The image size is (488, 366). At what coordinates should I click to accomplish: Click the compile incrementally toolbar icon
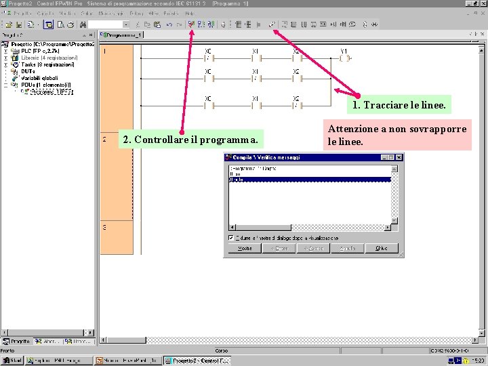click(201, 24)
